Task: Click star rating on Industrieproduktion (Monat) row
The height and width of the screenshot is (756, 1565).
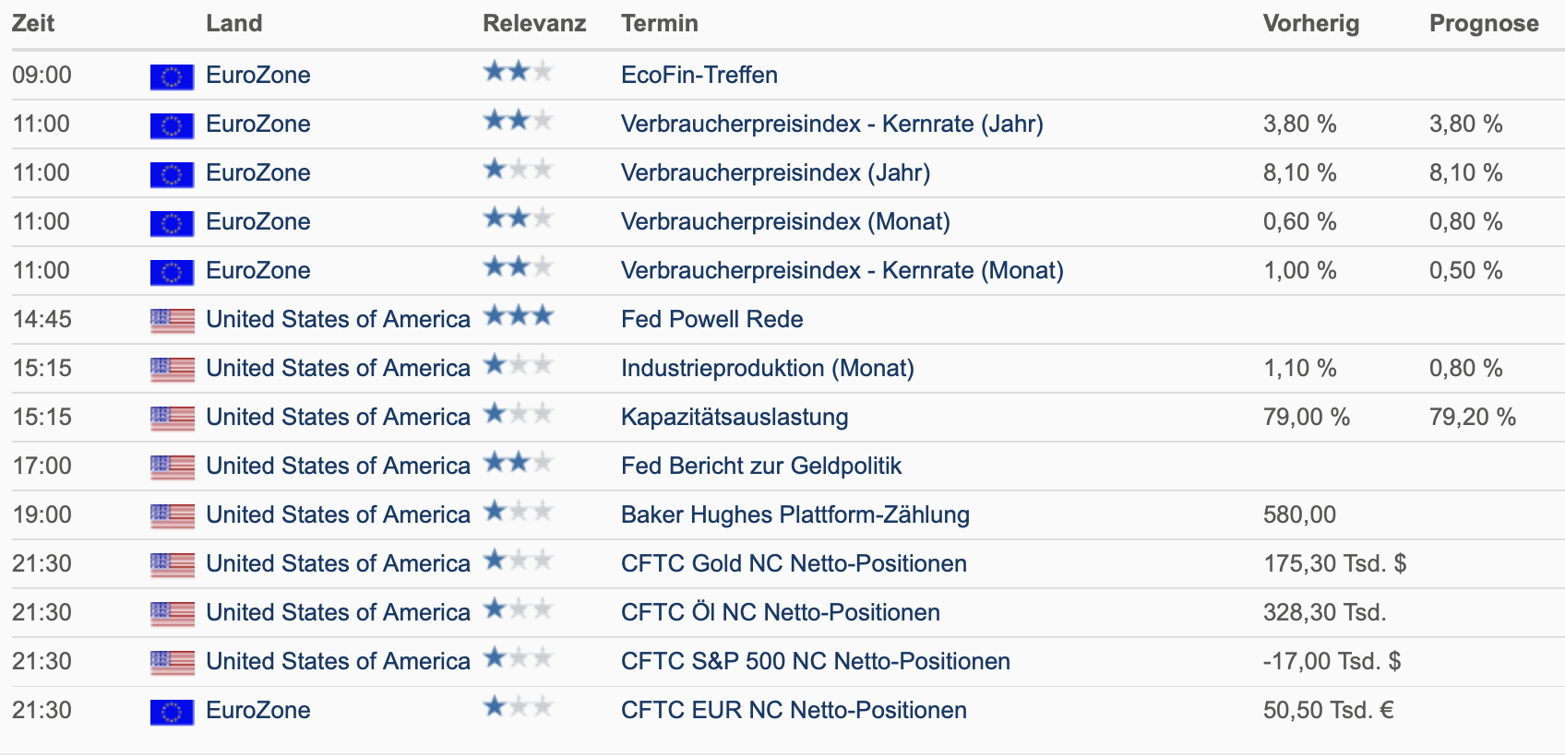Action: (518, 365)
